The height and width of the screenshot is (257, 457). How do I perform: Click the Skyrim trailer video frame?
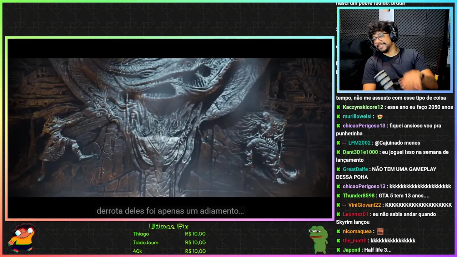[x=170, y=128]
